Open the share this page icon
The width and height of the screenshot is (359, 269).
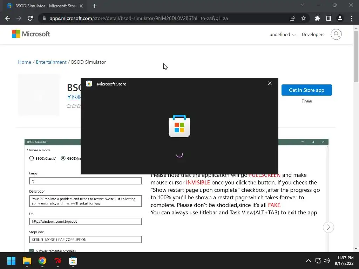click(292, 18)
